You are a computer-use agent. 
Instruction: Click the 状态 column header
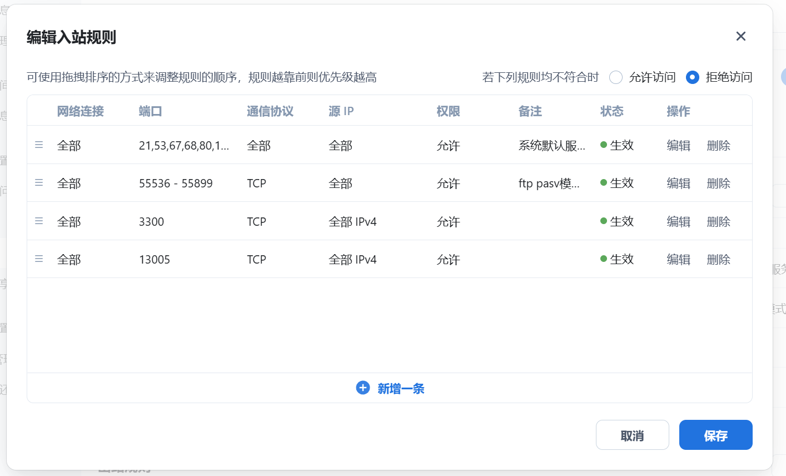pos(612,111)
